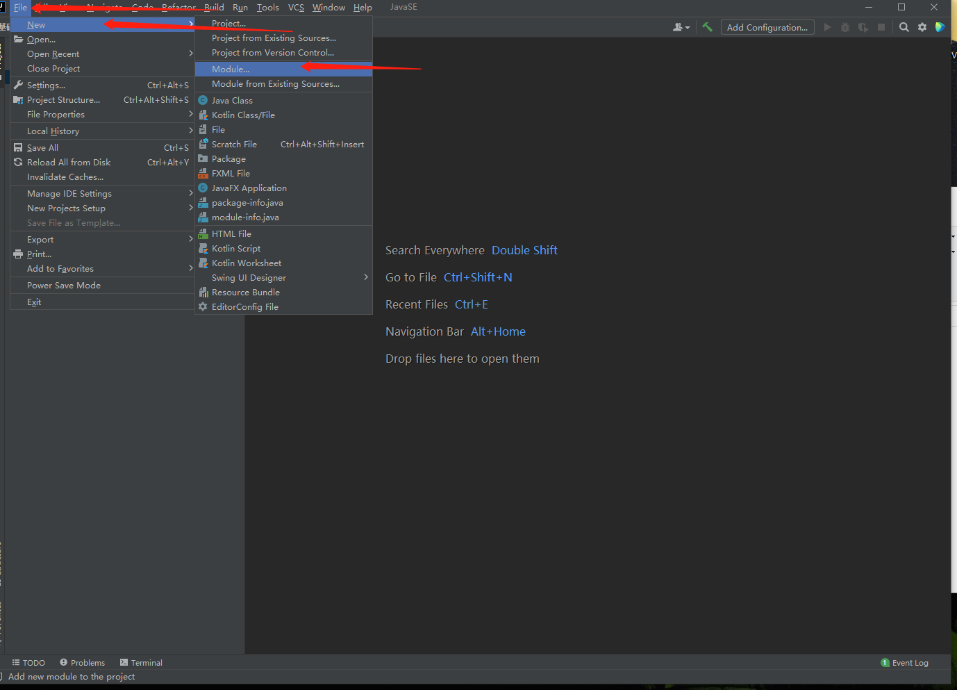Click the JavaFX Application icon
Screen dimensions: 957x690
[203, 188]
